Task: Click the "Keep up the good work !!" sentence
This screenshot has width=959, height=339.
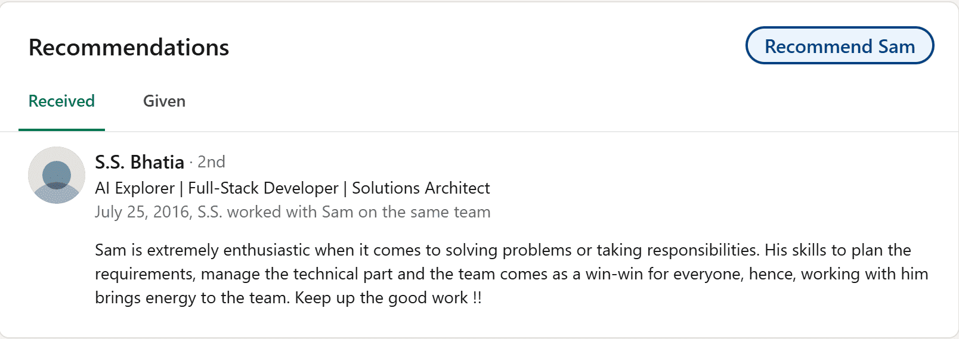Action: point(388,298)
